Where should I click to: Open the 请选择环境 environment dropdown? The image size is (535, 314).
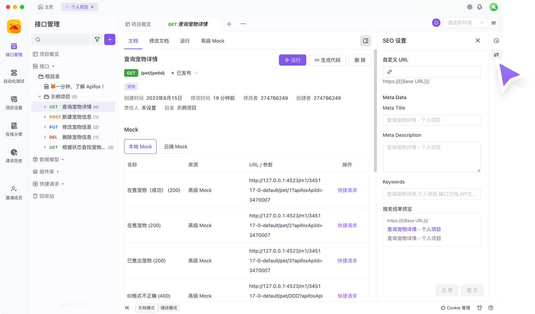click(x=465, y=23)
